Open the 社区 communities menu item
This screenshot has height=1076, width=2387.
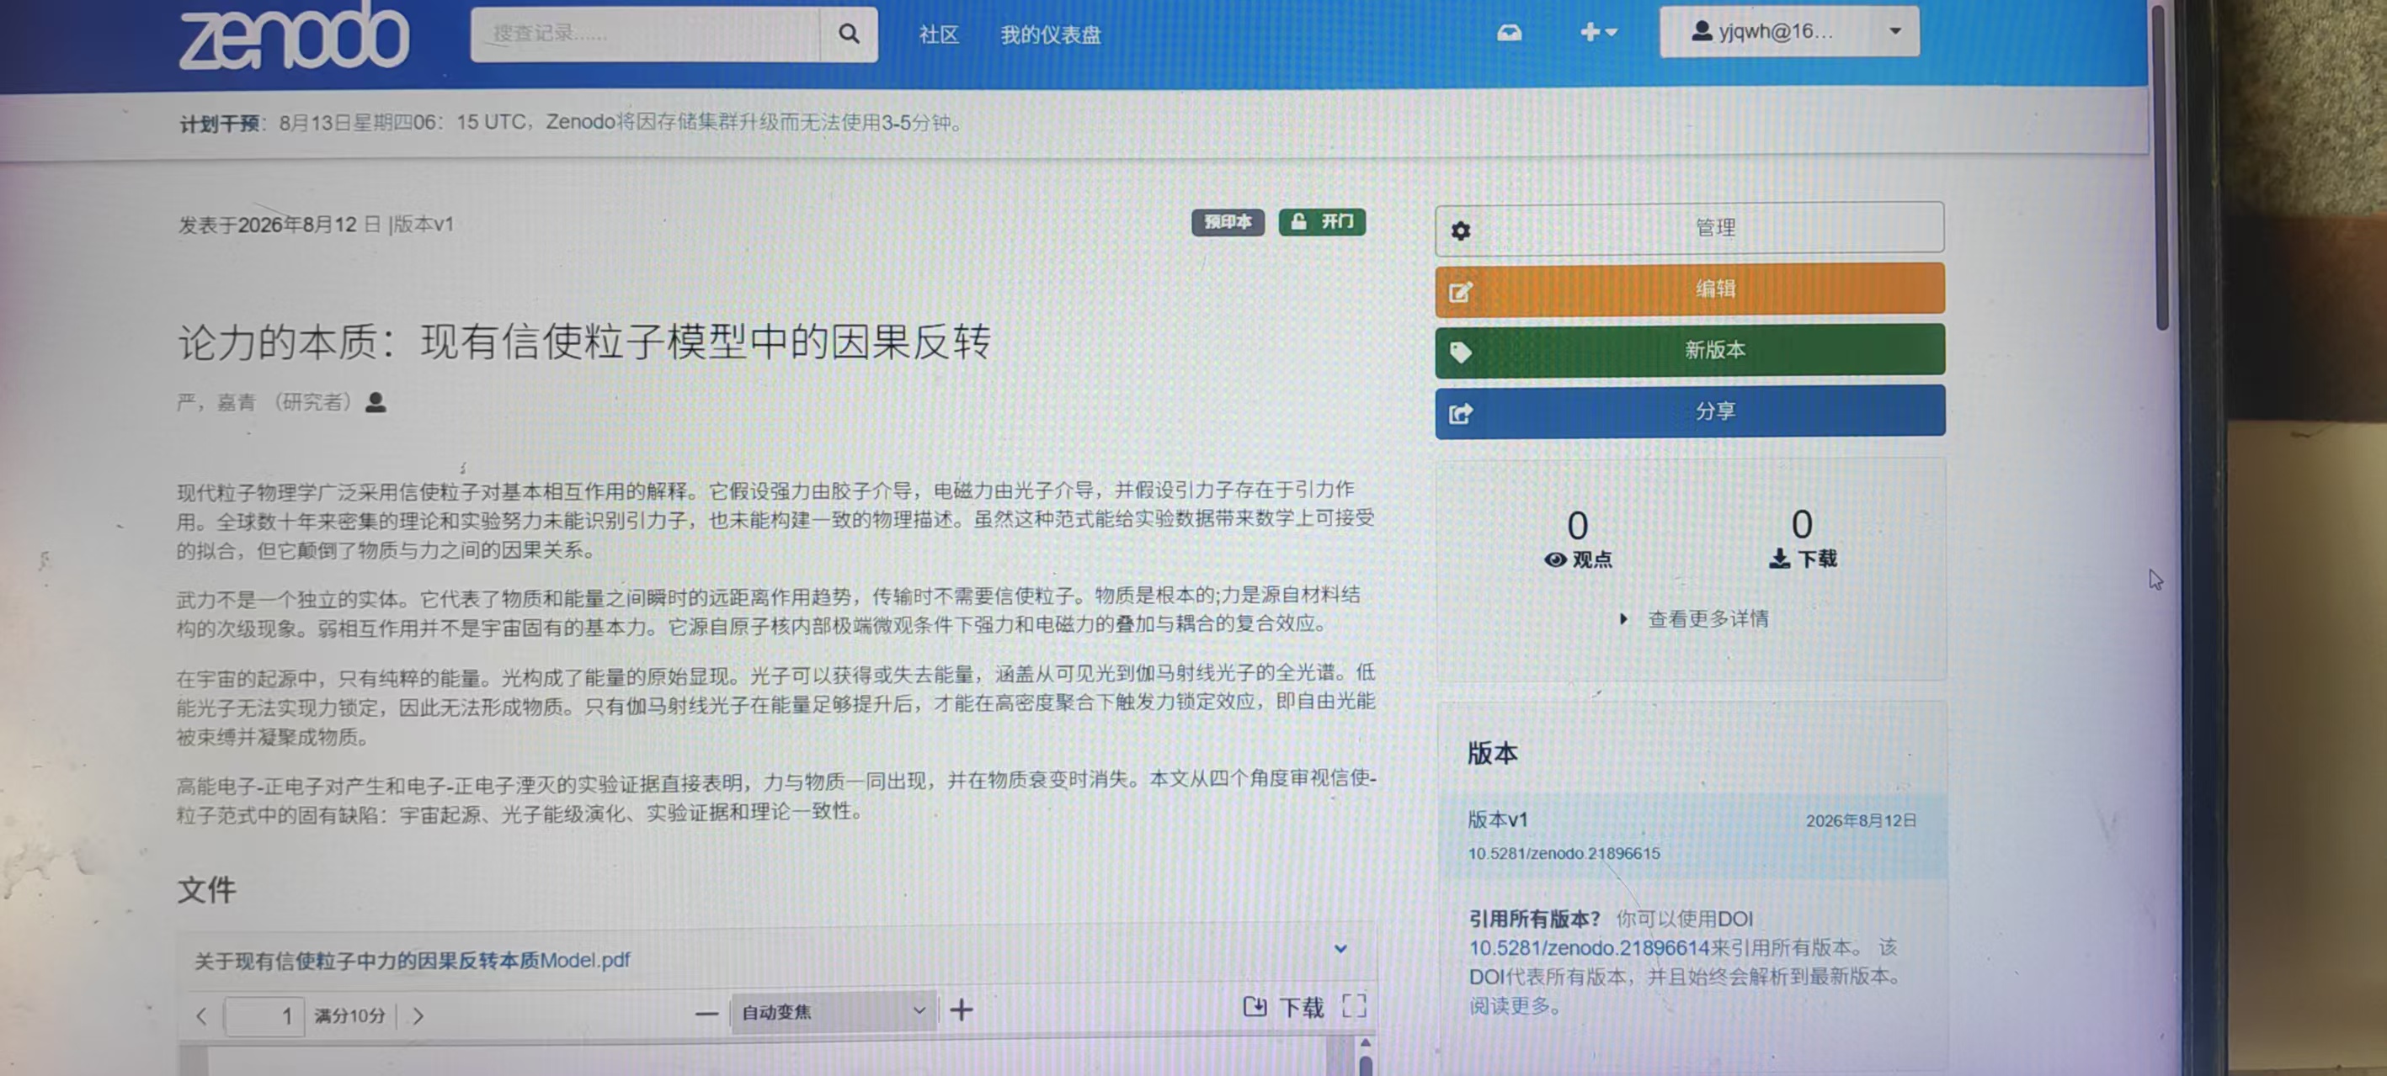[x=938, y=35]
